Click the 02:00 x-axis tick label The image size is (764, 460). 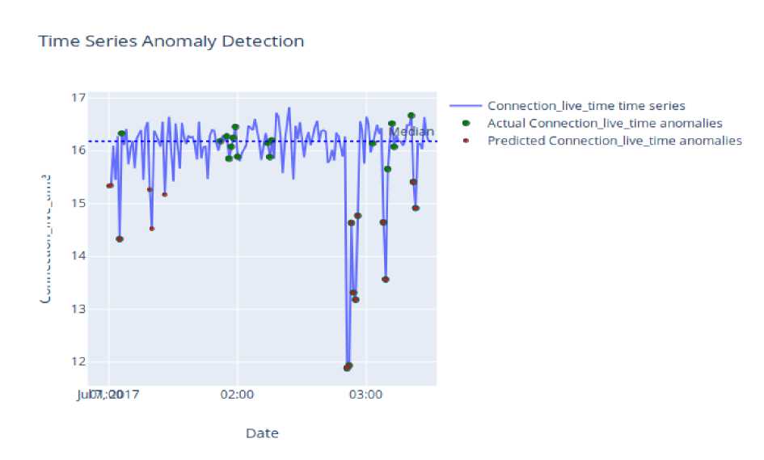pyautogui.click(x=238, y=395)
